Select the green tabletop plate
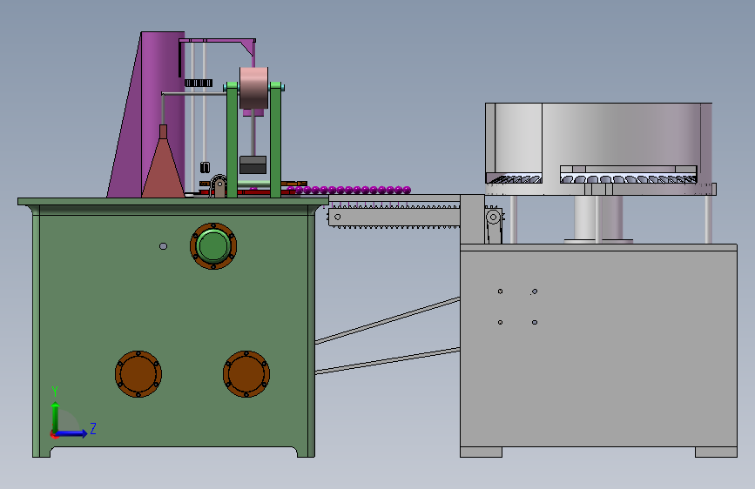 pyautogui.click(x=173, y=201)
